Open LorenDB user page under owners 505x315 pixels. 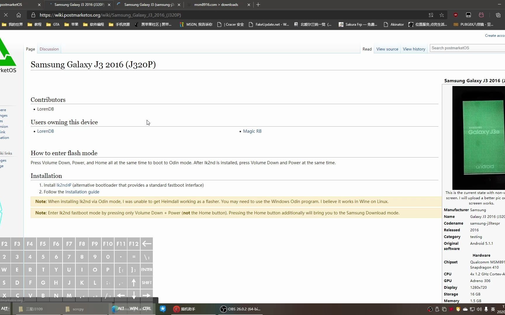[x=46, y=131]
